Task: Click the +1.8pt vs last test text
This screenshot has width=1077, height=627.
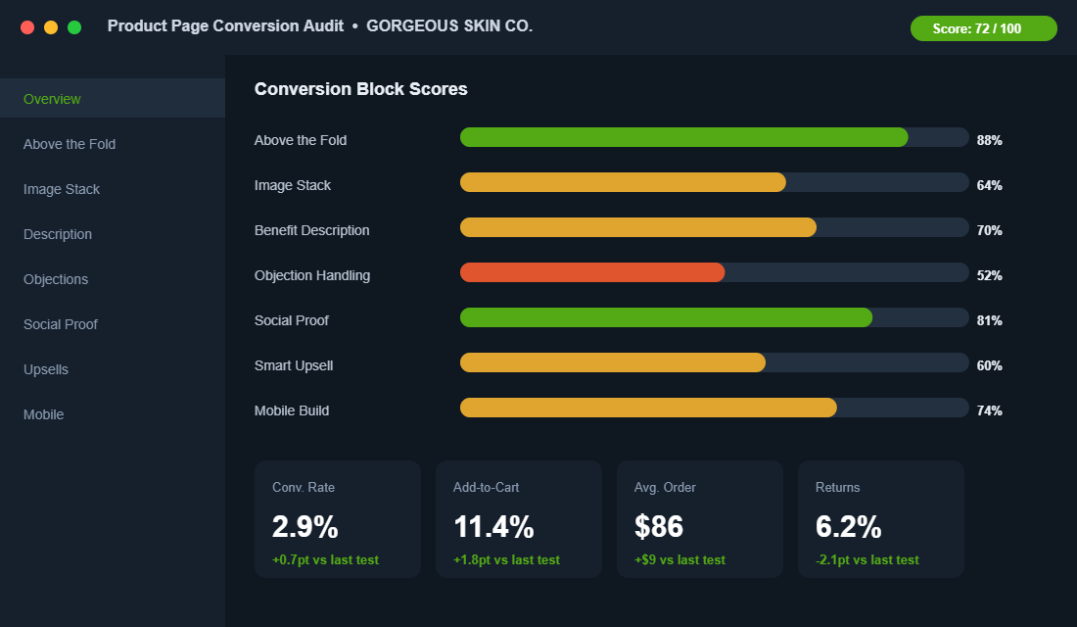Action: (x=506, y=559)
